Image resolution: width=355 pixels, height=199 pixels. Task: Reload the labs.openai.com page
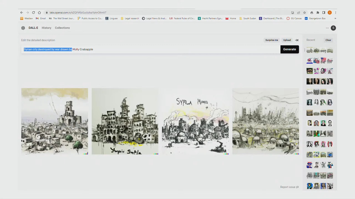[x=33, y=12]
